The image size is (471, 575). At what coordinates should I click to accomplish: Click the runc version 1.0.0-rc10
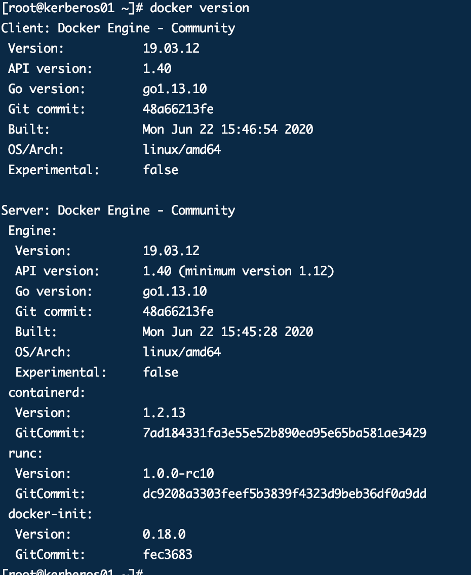coord(178,474)
